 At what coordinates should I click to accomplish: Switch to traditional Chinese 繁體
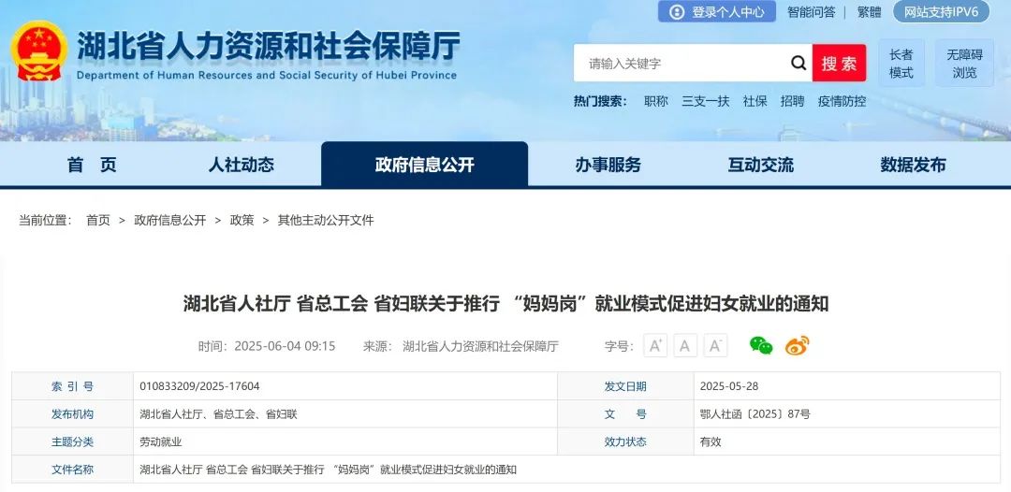coord(869,11)
